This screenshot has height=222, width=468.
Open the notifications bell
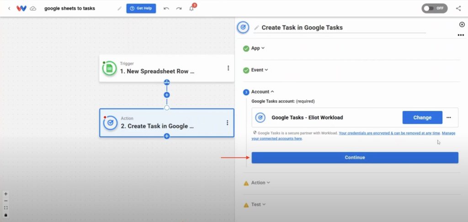[x=191, y=8]
